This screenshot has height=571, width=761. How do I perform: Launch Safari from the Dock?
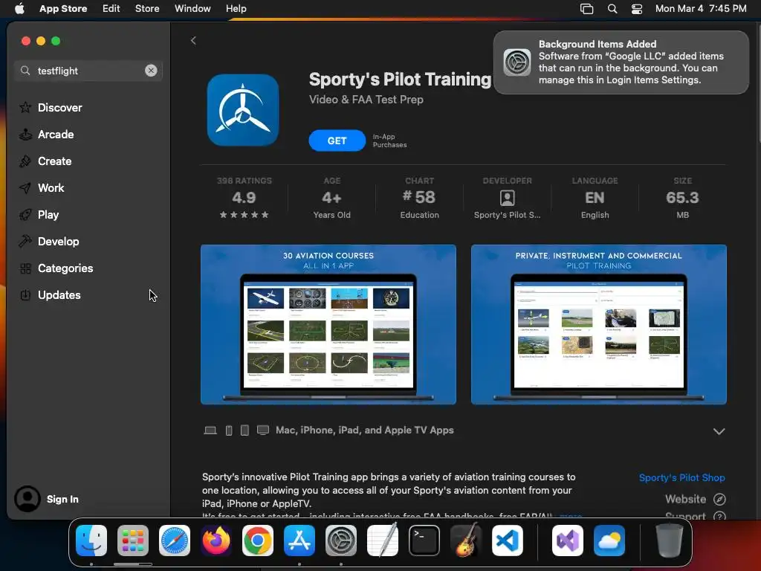(175, 540)
